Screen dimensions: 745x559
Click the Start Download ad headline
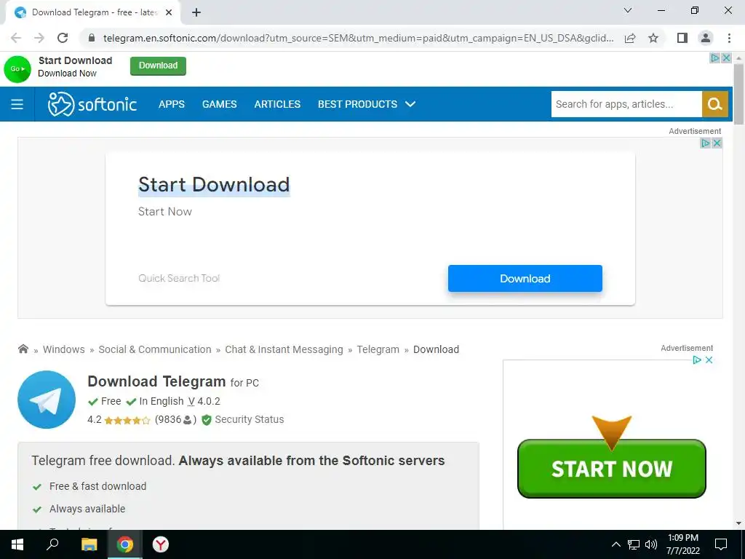(214, 184)
